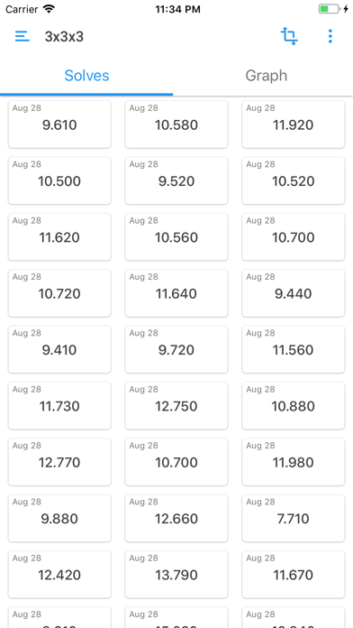Select the 11.670 solve entry

click(293, 575)
